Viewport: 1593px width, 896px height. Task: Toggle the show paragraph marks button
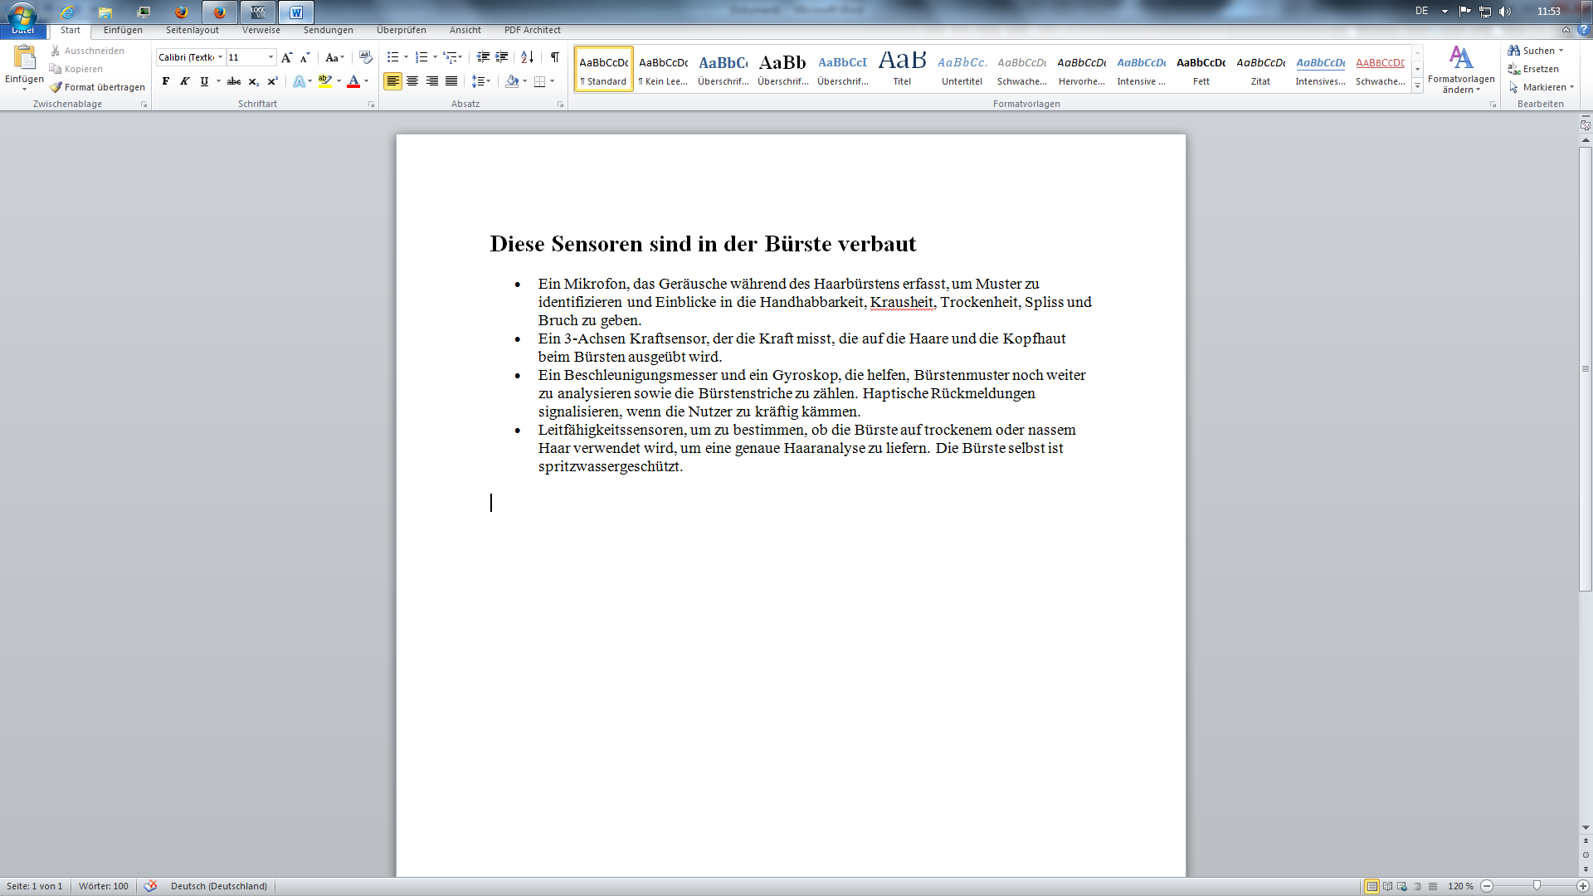[554, 57]
